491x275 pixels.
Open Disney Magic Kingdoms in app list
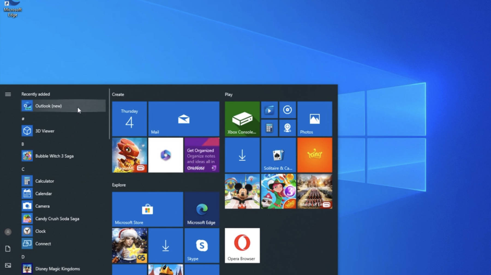point(63,269)
